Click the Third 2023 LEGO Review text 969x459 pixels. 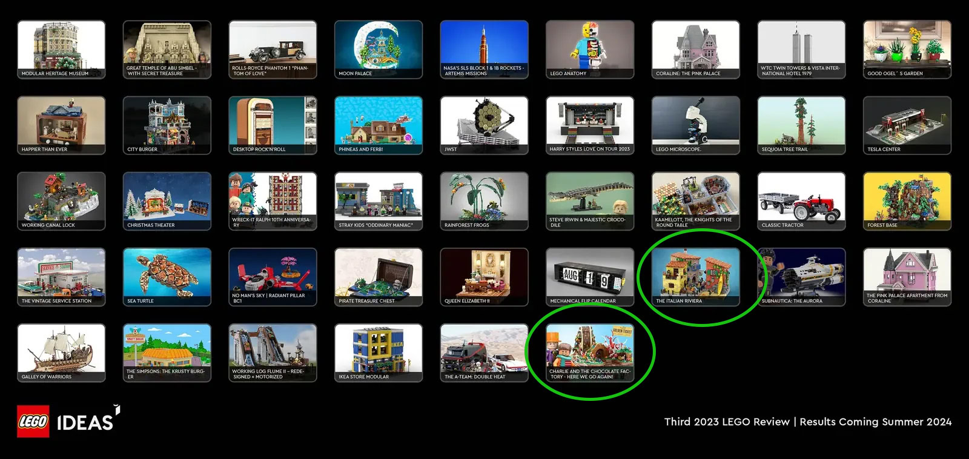click(727, 421)
